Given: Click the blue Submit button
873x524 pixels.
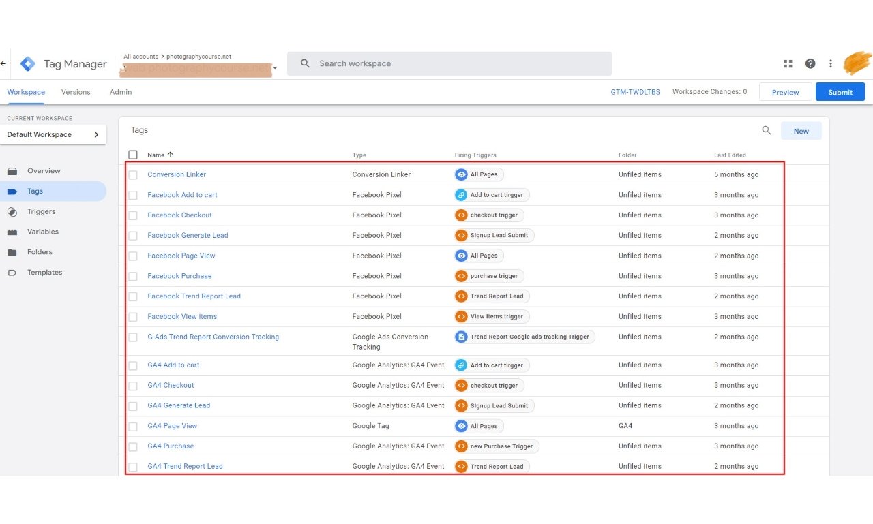Looking at the screenshot, I should (840, 92).
